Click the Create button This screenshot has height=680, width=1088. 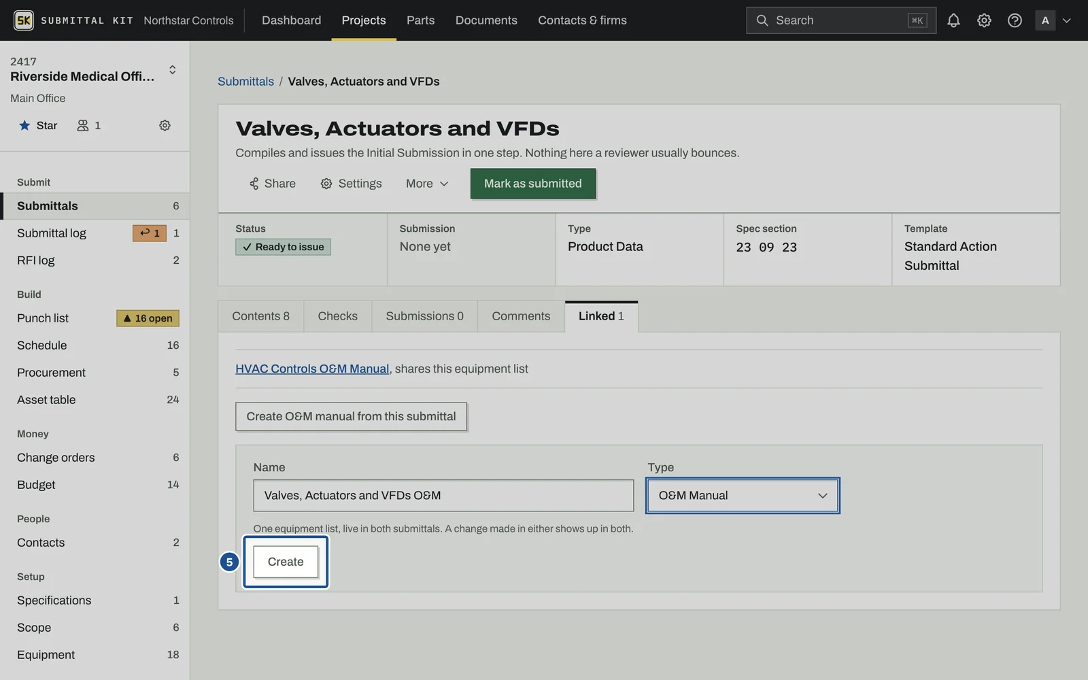coord(286,562)
